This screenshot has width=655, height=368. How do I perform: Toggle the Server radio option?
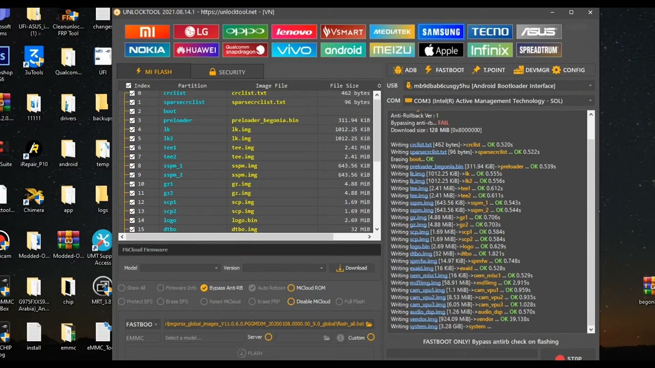pos(268,337)
